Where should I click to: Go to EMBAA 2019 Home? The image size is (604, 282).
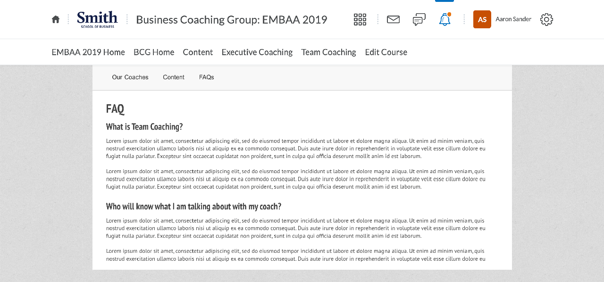[x=88, y=52]
